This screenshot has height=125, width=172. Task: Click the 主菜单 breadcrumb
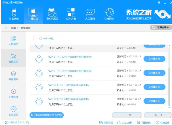click(x=12, y=28)
